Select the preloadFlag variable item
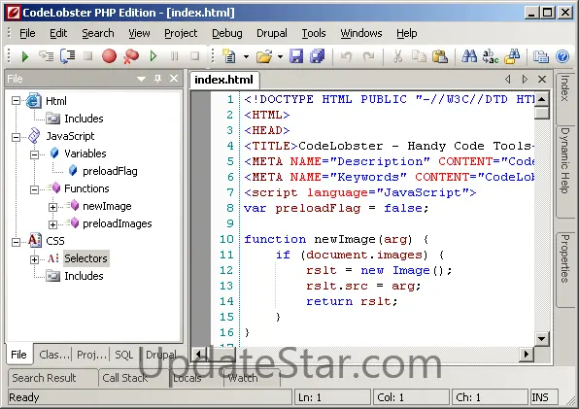Image resolution: width=579 pixels, height=409 pixels. (110, 171)
